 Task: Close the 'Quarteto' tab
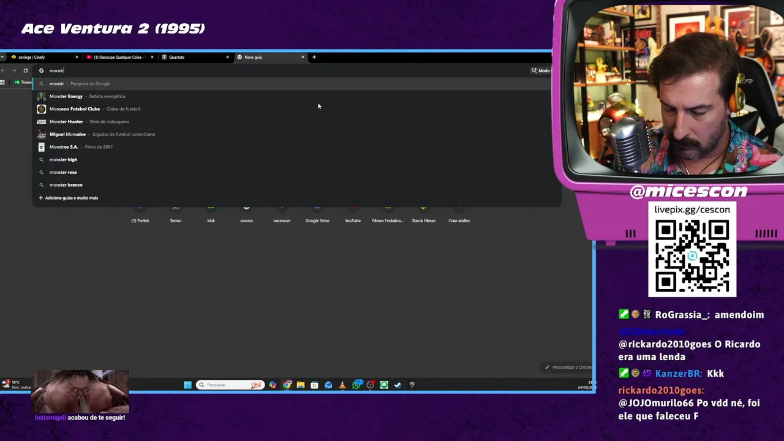click(x=227, y=57)
